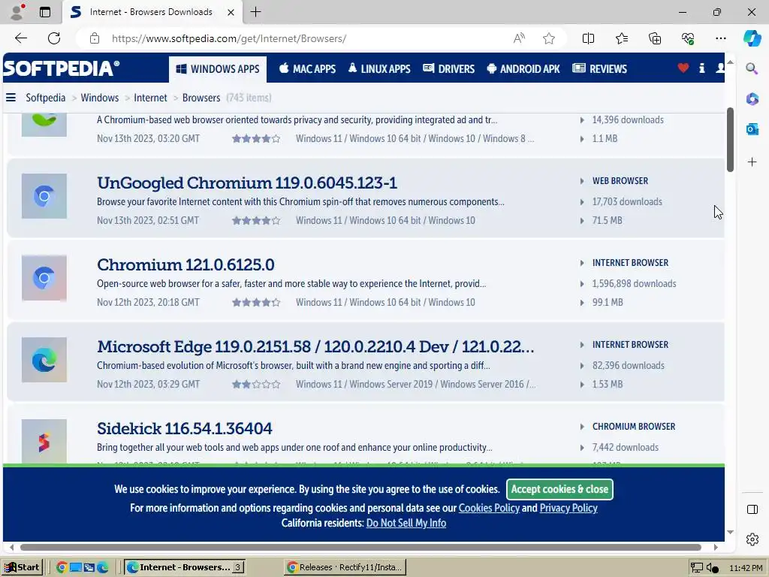Click the Softpedia logo
The width and height of the screenshot is (769, 577).
tap(62, 68)
